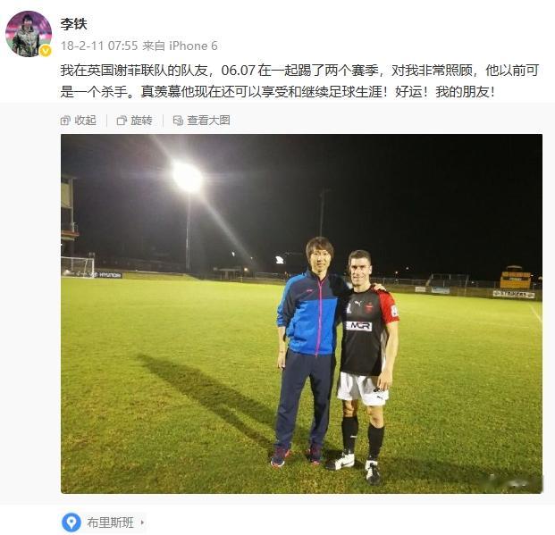Click the 来自 text beside the timestamp
This screenshot has height=535, width=555.
coord(154,46)
